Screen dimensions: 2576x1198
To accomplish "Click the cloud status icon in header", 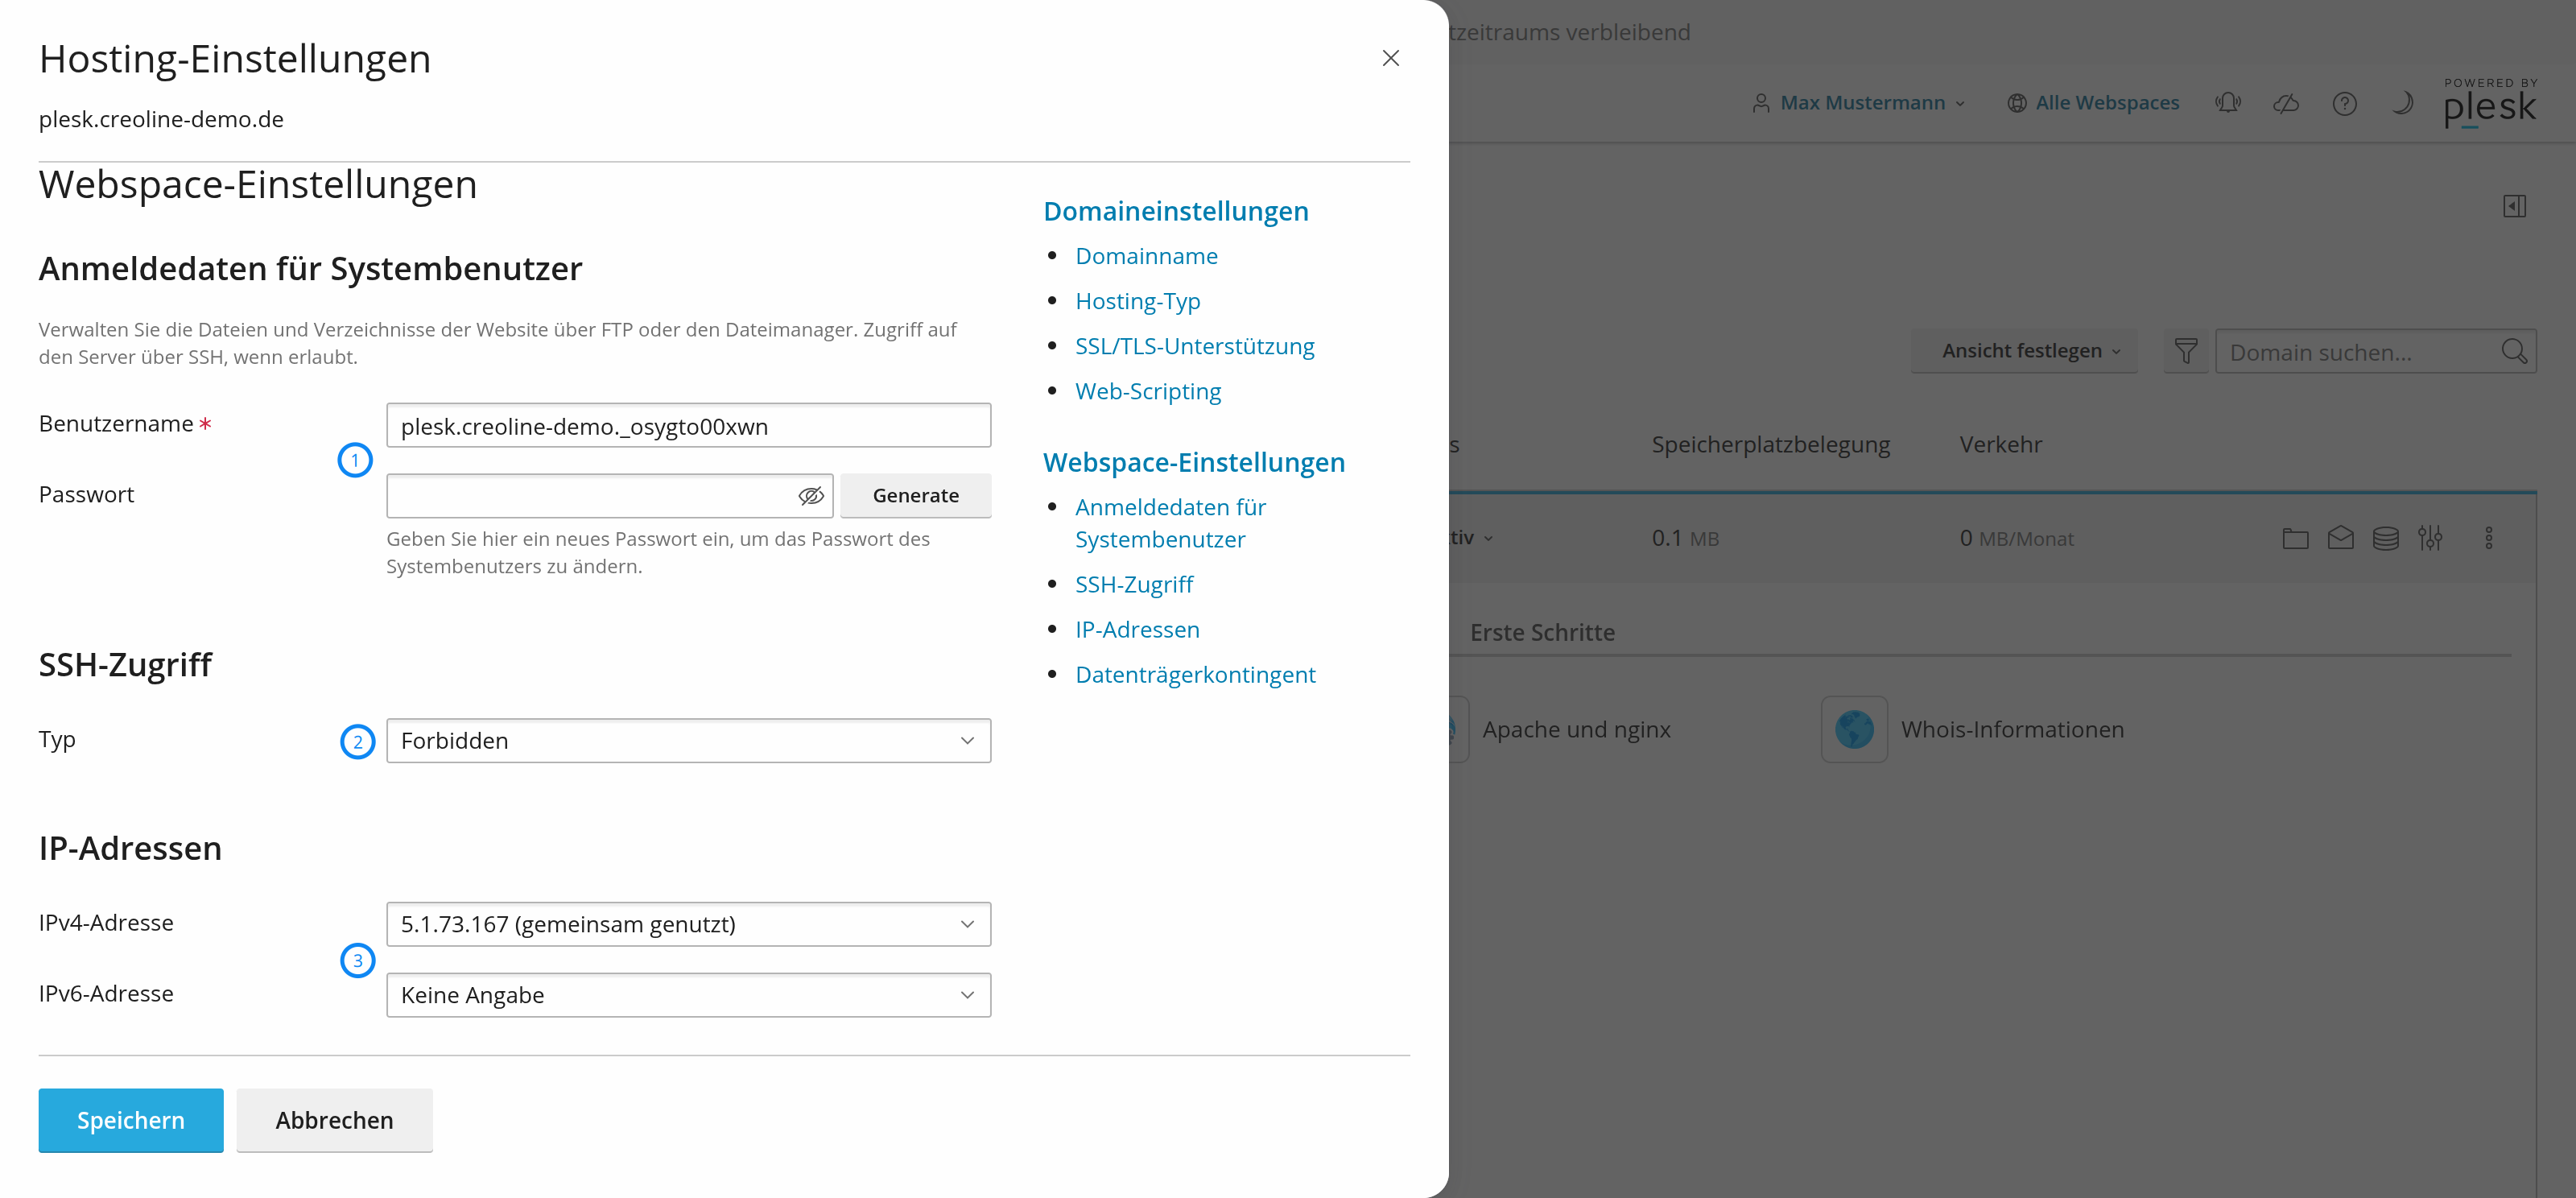I will 2286,103.
